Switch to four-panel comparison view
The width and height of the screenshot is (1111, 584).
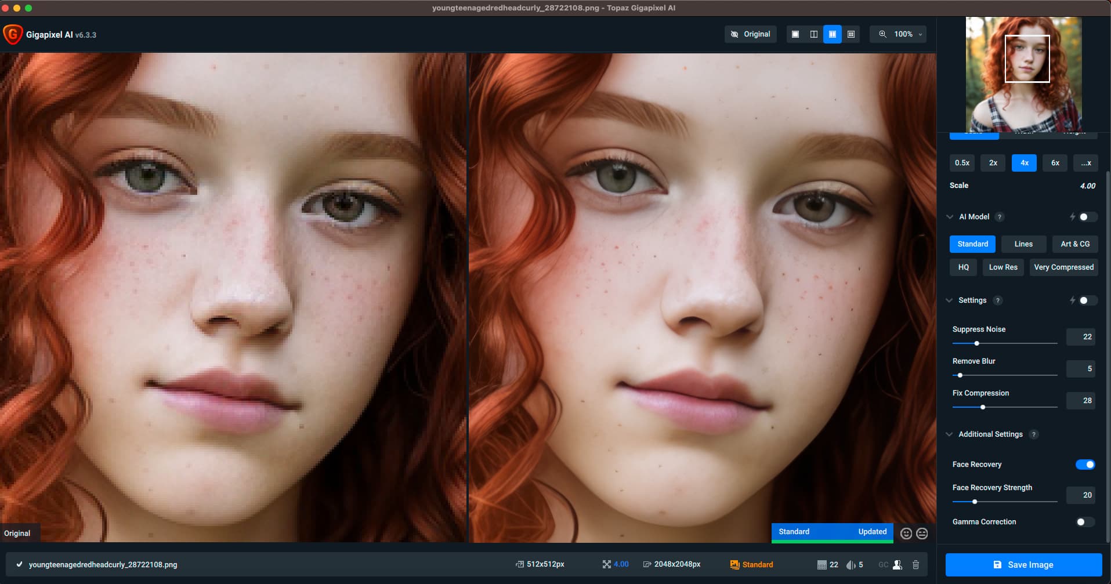(x=851, y=34)
